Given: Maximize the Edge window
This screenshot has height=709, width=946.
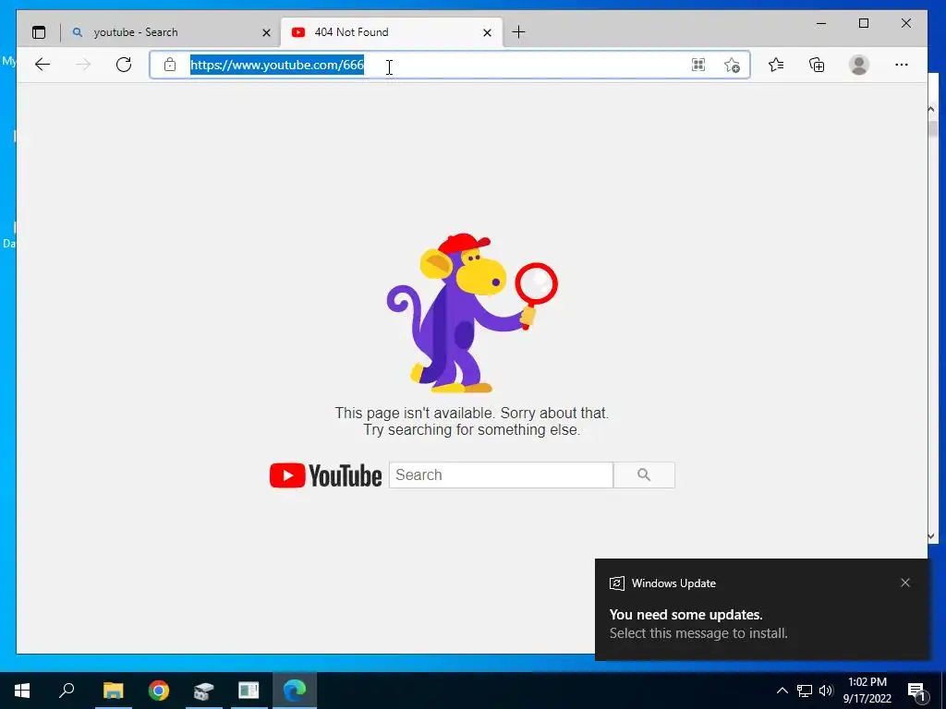Looking at the screenshot, I should coord(864,23).
